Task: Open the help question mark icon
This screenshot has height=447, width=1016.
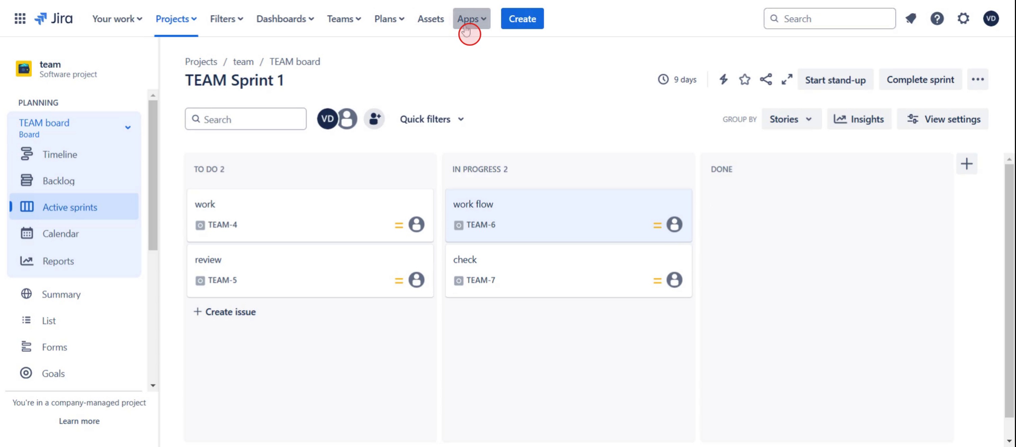Action: click(937, 19)
